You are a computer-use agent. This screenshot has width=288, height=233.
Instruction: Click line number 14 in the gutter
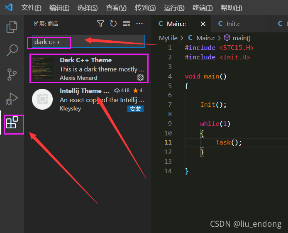(x=168, y=171)
